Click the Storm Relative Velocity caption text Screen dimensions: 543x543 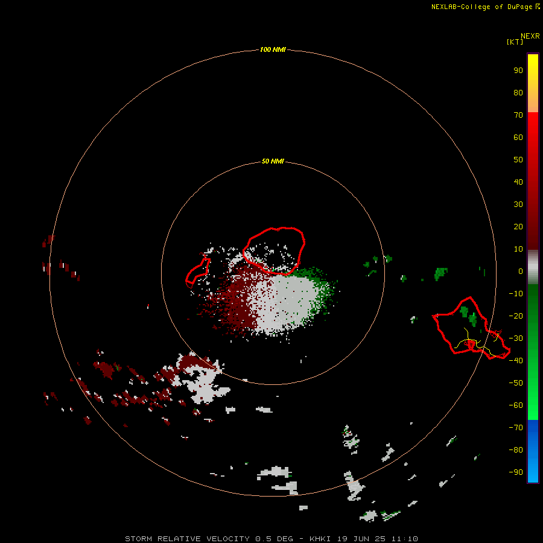point(271,539)
